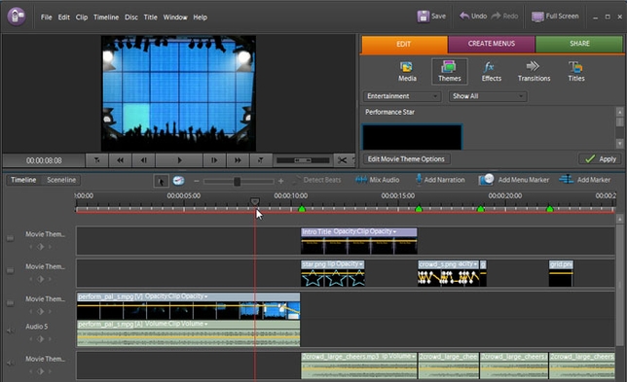Open the perform_pal_s.mpg [V] Opacity dropdown
This screenshot has width=627, height=382.
(x=206, y=296)
